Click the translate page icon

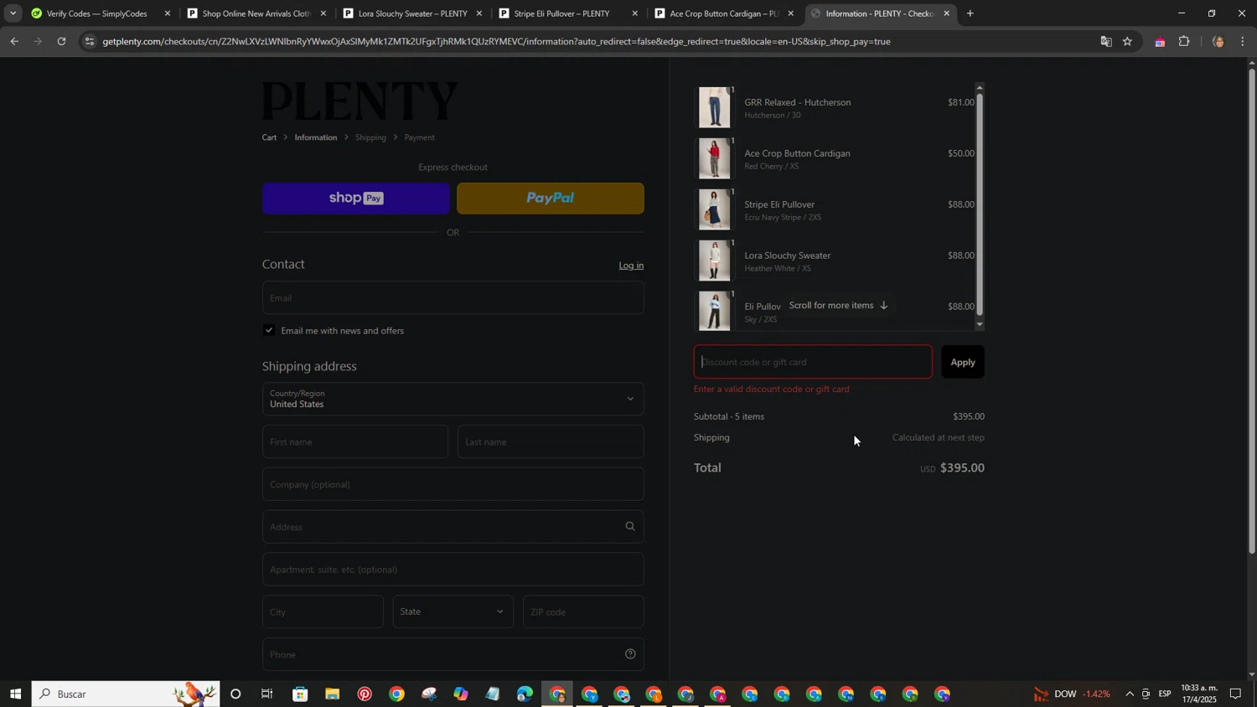1105,41
